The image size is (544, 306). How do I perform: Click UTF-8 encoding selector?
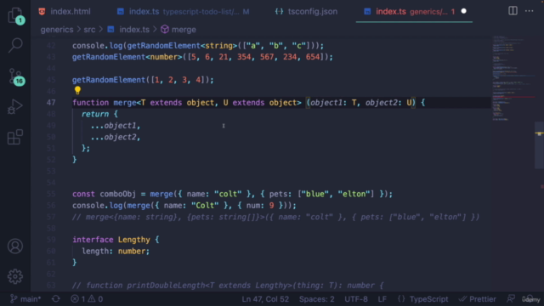point(356,298)
